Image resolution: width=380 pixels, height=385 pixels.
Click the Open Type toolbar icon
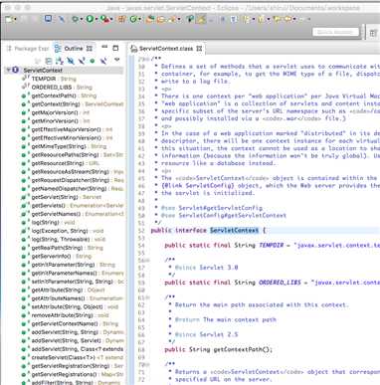pos(150,19)
